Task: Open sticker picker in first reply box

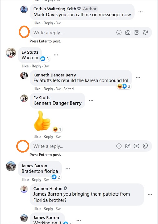Action: tap(145, 32)
